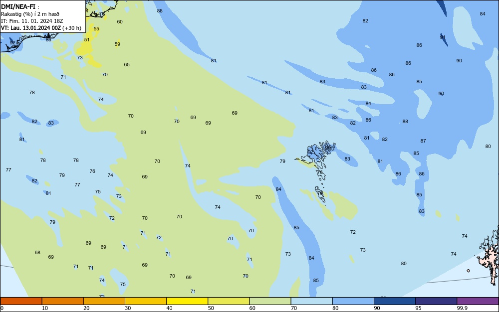The width and height of the screenshot is (499, 312).
Task: Click the 'Rakastig (%) í 2 m hæð' label
Action: [30, 14]
